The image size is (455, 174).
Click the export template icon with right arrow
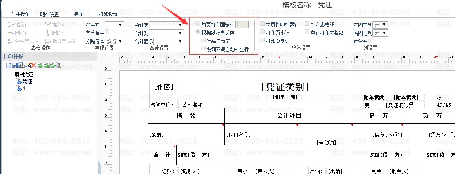(46, 66)
